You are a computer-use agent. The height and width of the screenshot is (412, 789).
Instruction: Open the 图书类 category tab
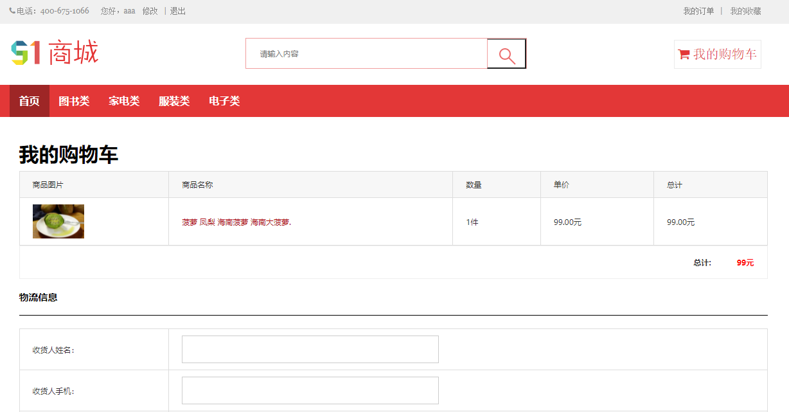click(x=74, y=101)
